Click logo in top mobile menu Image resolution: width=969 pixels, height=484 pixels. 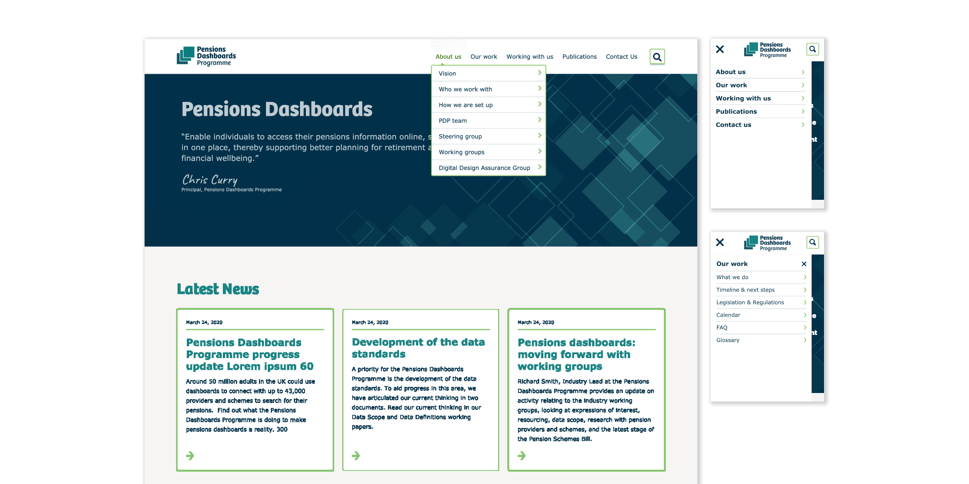coord(767,50)
